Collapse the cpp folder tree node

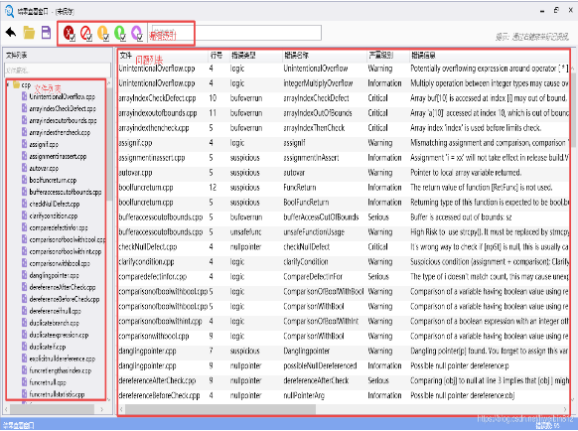[x=8, y=84]
